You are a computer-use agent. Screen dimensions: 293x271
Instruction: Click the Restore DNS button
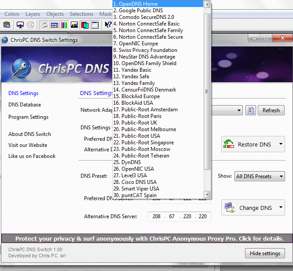click(253, 144)
